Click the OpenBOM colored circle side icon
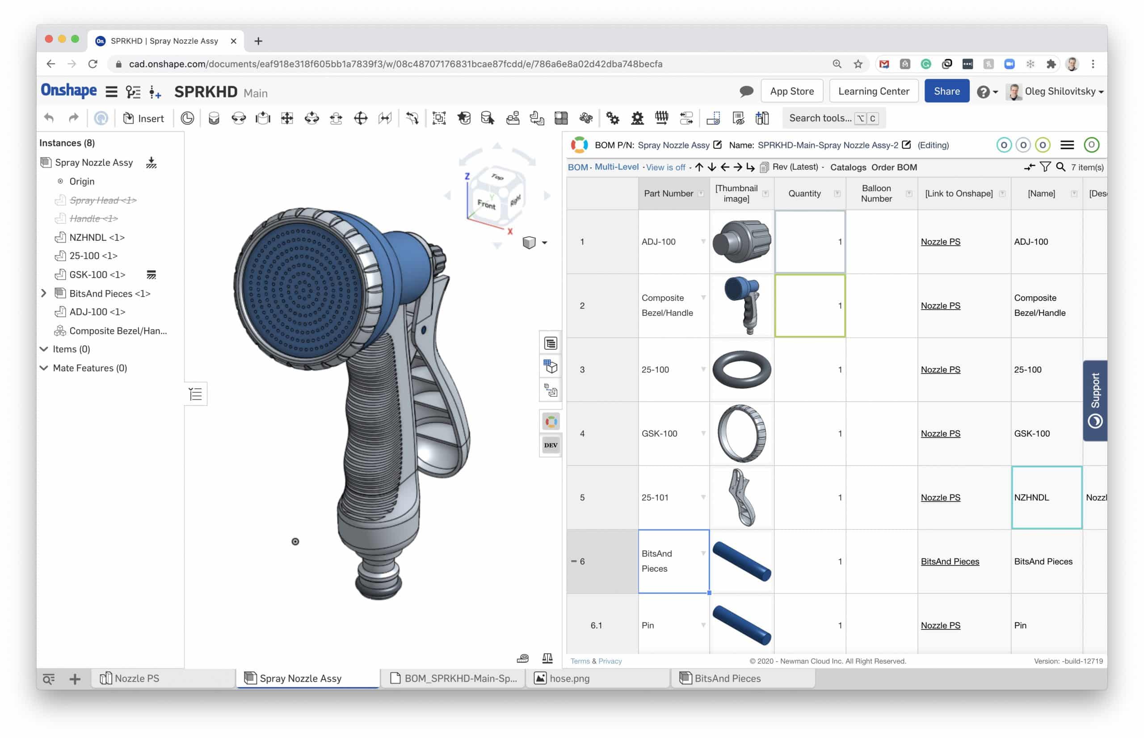 click(x=550, y=422)
